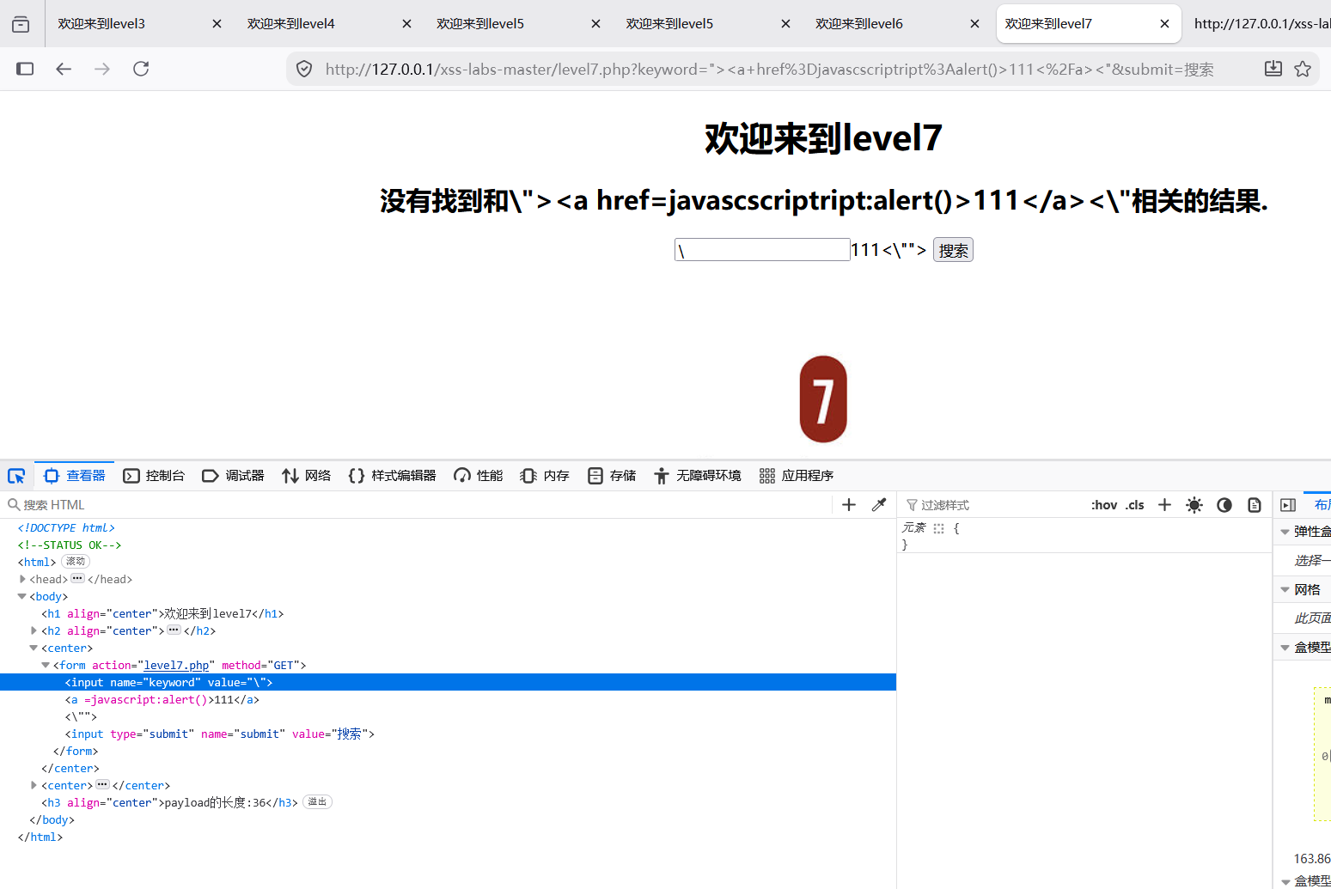Close the 欢迎来到level3 tab

click(x=217, y=24)
